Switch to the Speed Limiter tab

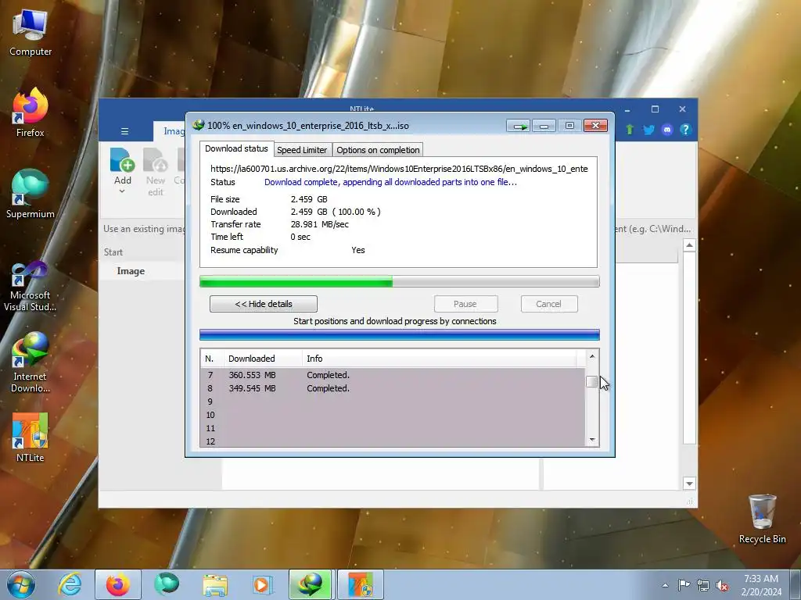[x=302, y=150]
